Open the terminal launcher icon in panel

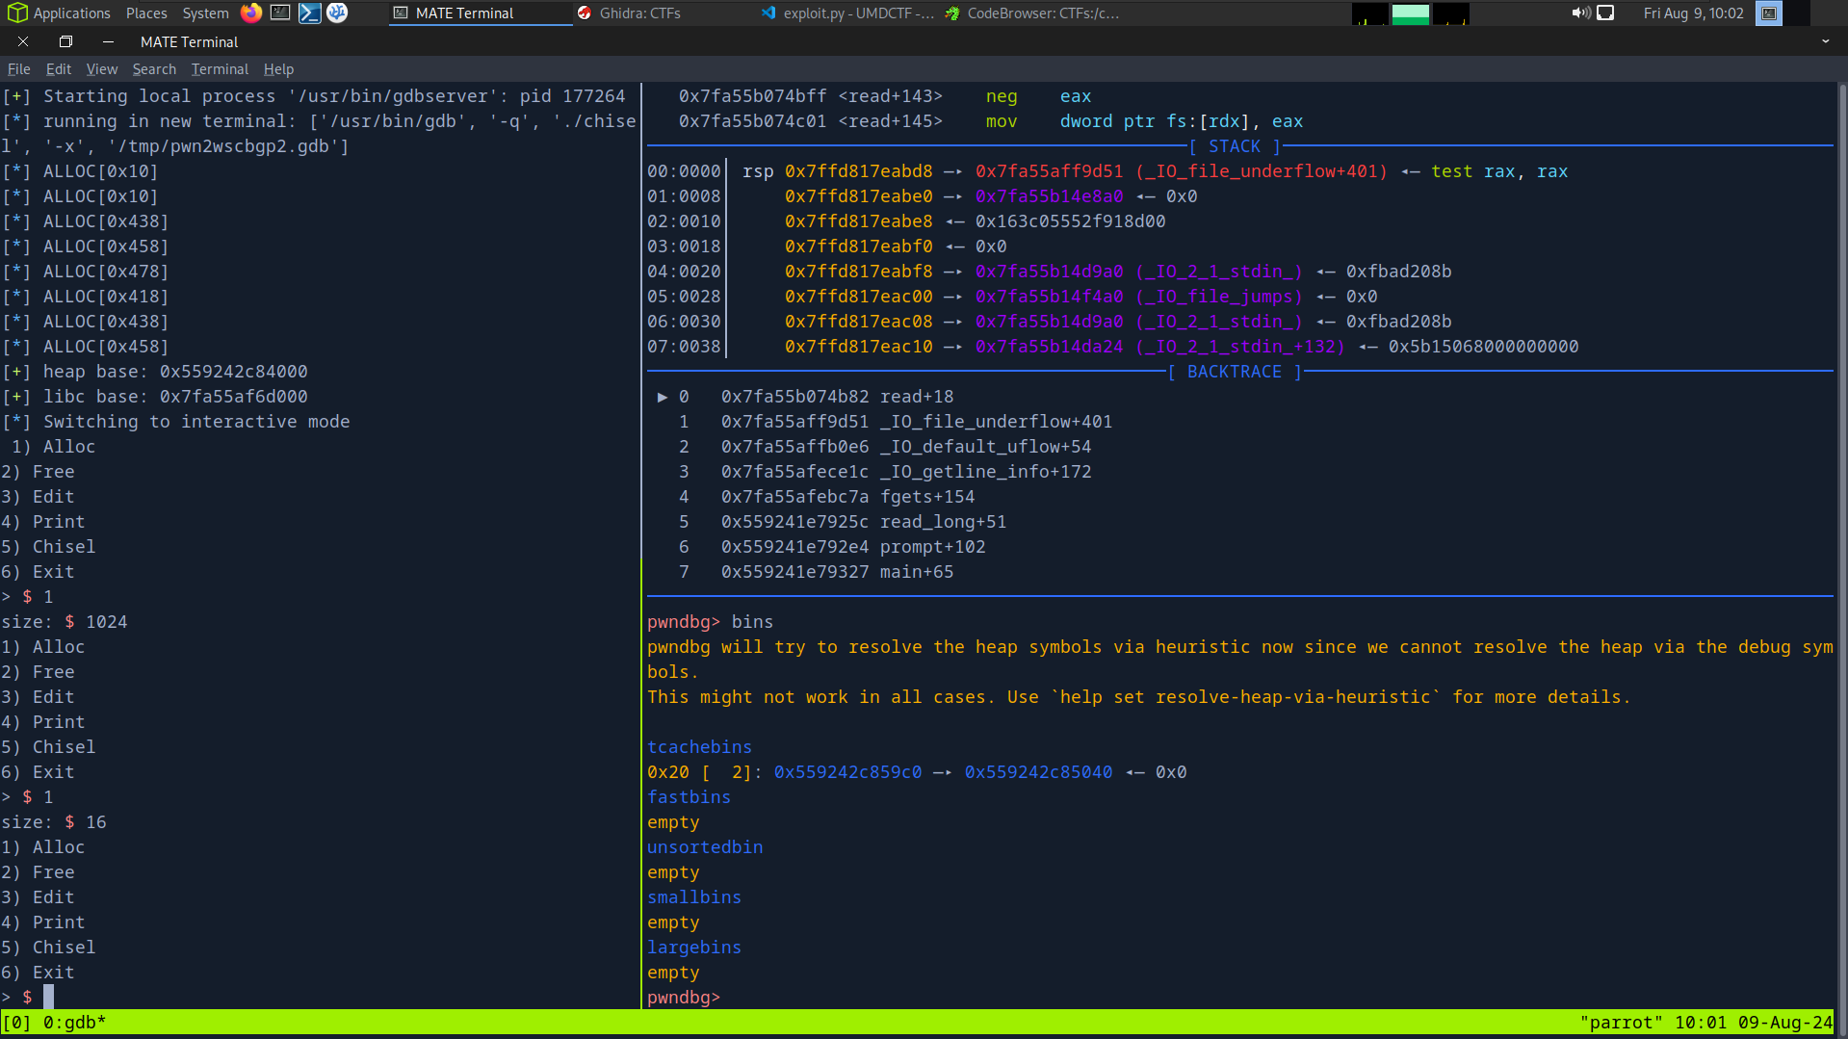point(280,13)
